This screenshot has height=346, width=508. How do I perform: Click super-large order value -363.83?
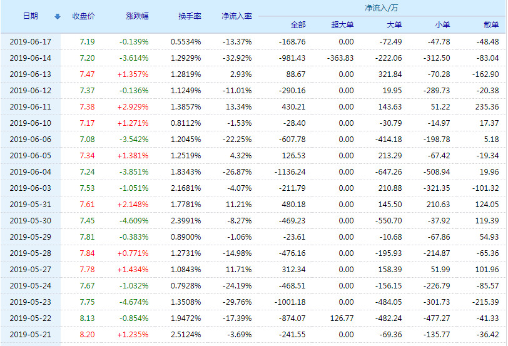[x=340, y=58]
